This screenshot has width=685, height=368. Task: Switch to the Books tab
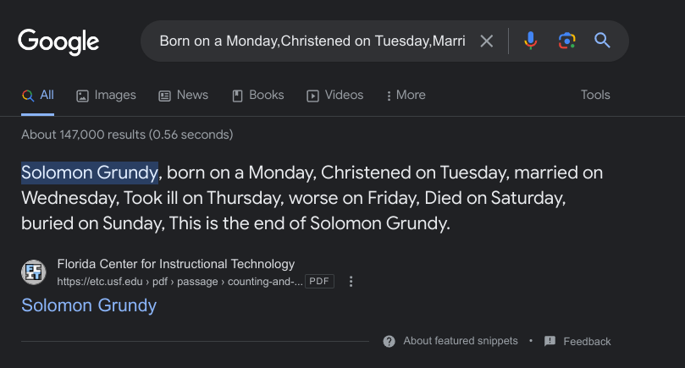click(257, 95)
